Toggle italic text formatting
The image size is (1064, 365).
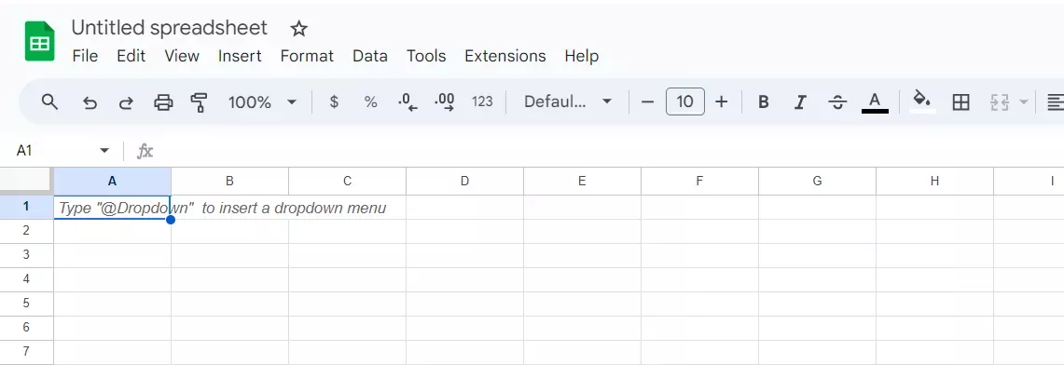tap(800, 102)
